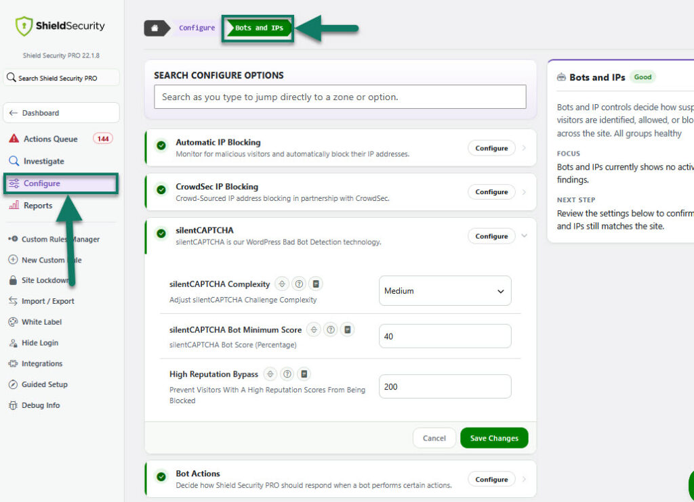This screenshot has height=502, width=694.
Task: Open Dashboard in the sidebar
Action: (x=61, y=113)
